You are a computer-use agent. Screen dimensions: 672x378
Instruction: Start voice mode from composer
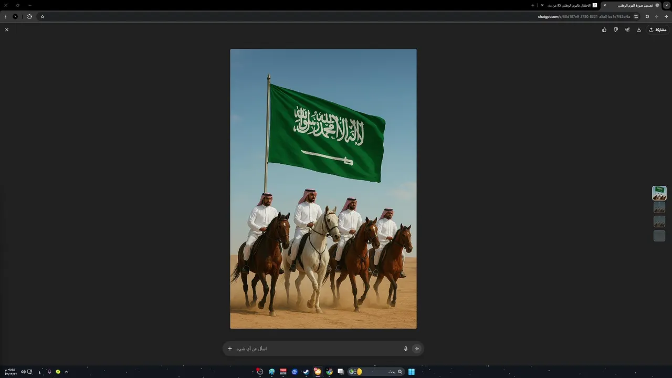click(x=417, y=349)
